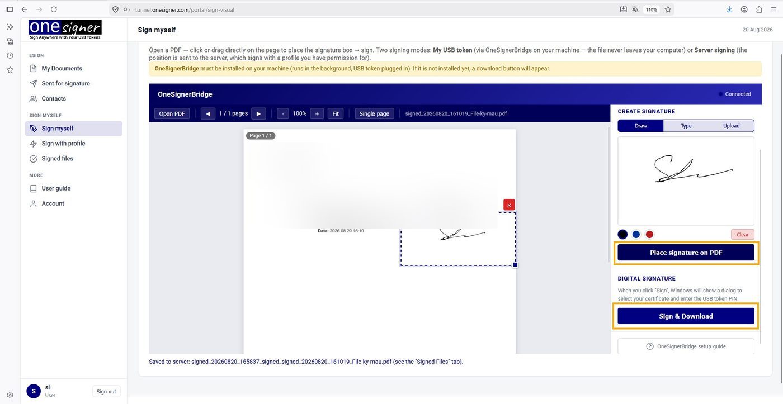Open browser sidebar toggle icon

tap(10, 9)
